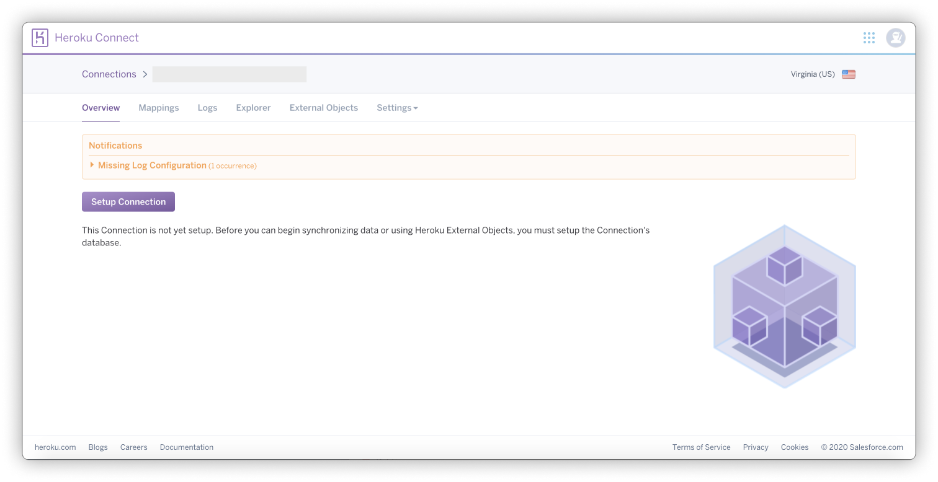Open the app switcher grid icon
The width and height of the screenshot is (938, 482).
[869, 38]
